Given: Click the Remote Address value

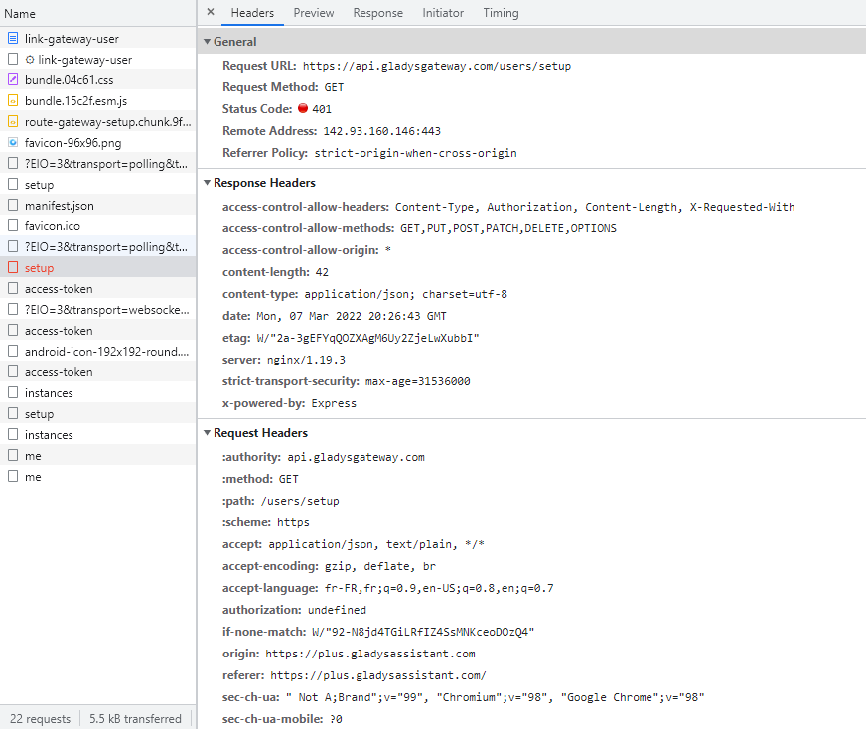Looking at the screenshot, I should [x=381, y=131].
